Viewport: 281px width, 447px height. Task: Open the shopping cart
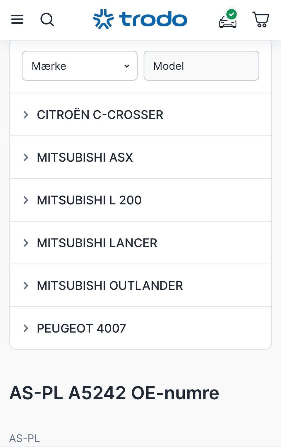(x=261, y=20)
